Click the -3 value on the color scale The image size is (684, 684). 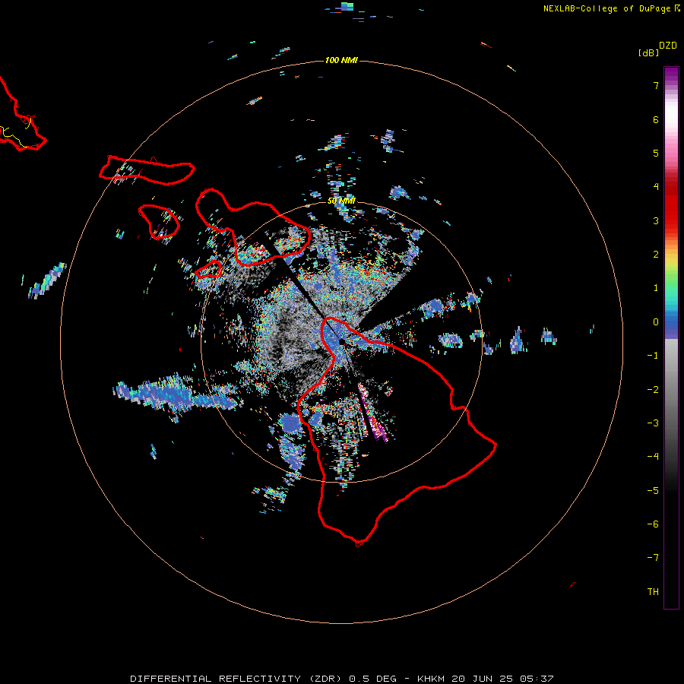point(653,423)
